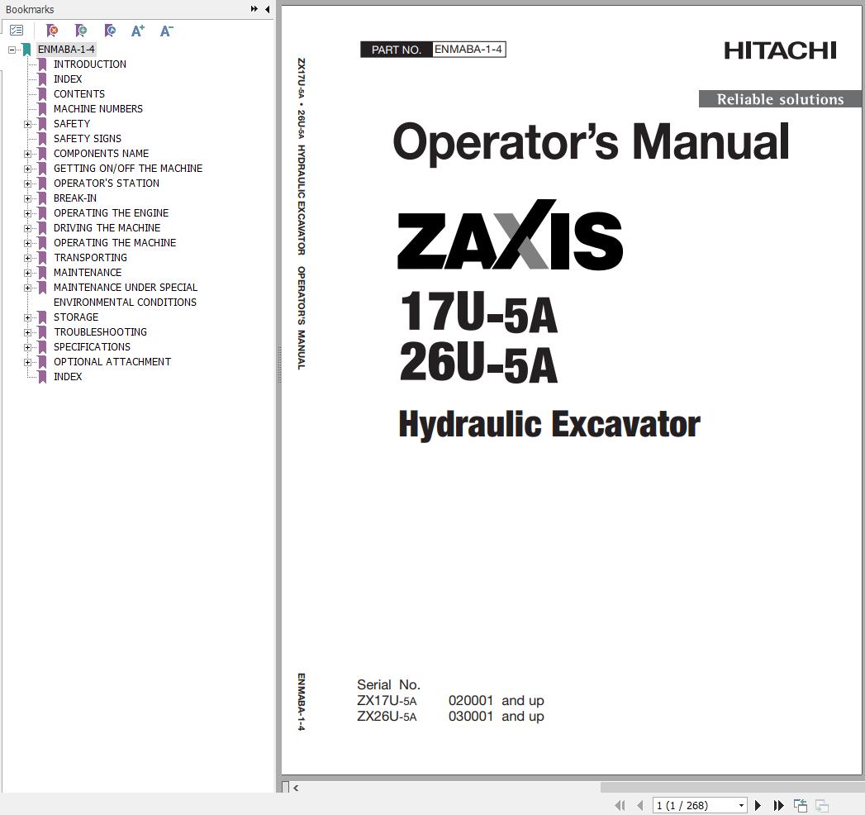Click the horizontal scrollbar left arrow
865x815 pixels.
297,788
